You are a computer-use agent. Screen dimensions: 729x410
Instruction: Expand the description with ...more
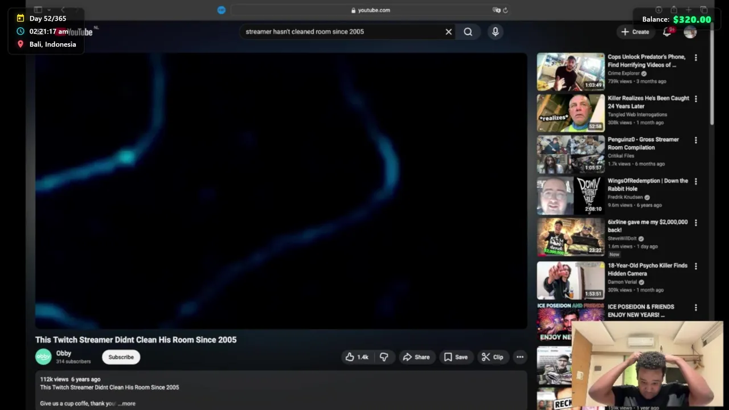[x=126, y=403]
